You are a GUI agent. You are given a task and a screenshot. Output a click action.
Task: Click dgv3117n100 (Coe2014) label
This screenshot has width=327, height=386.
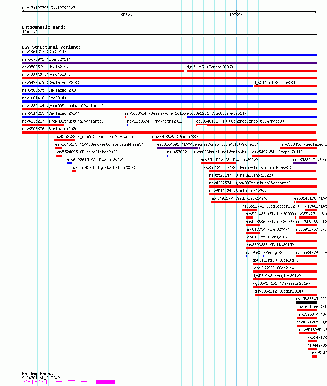(x=275, y=260)
